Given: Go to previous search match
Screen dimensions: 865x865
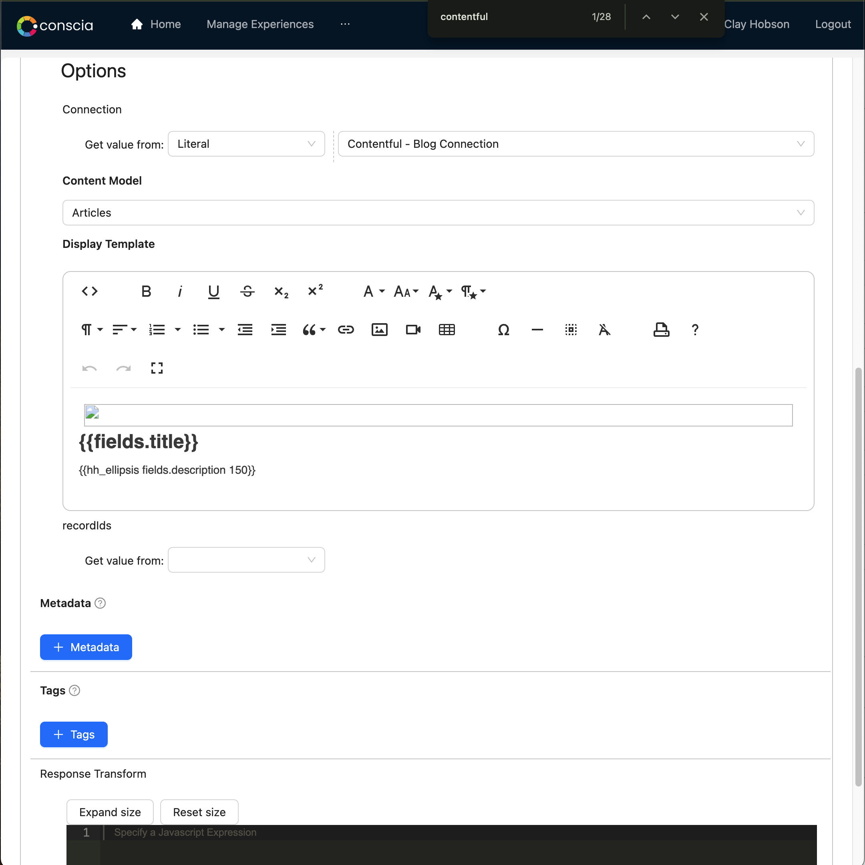Looking at the screenshot, I should (646, 17).
